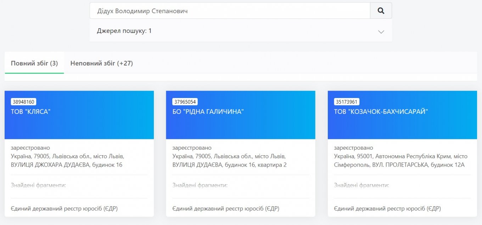Open the ТОВ "КЛЯСА" company title
482x225 pixels.
click(31, 112)
